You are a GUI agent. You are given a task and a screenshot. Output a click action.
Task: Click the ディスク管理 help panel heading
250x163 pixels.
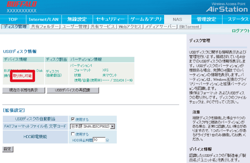click(x=200, y=41)
